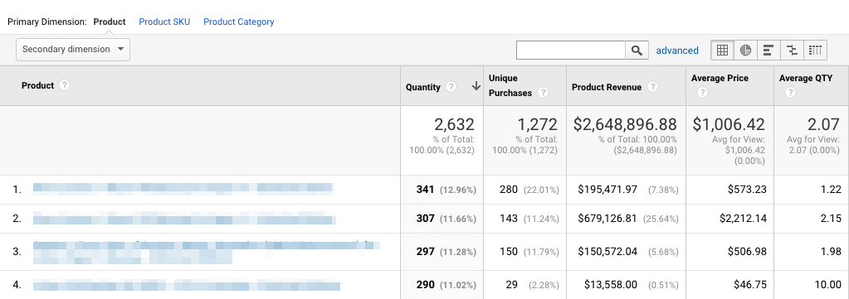Click the revenue value $13,558.00
Viewport: 849px width, 299px height.
click(x=612, y=284)
